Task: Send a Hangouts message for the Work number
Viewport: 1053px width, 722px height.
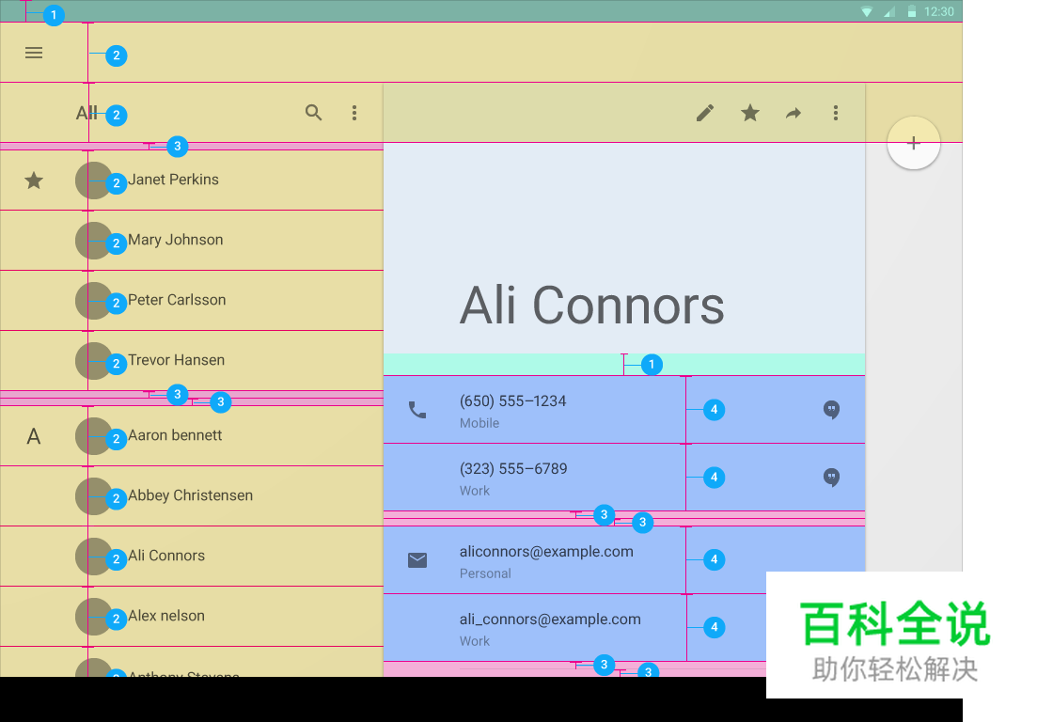Action: (x=832, y=478)
